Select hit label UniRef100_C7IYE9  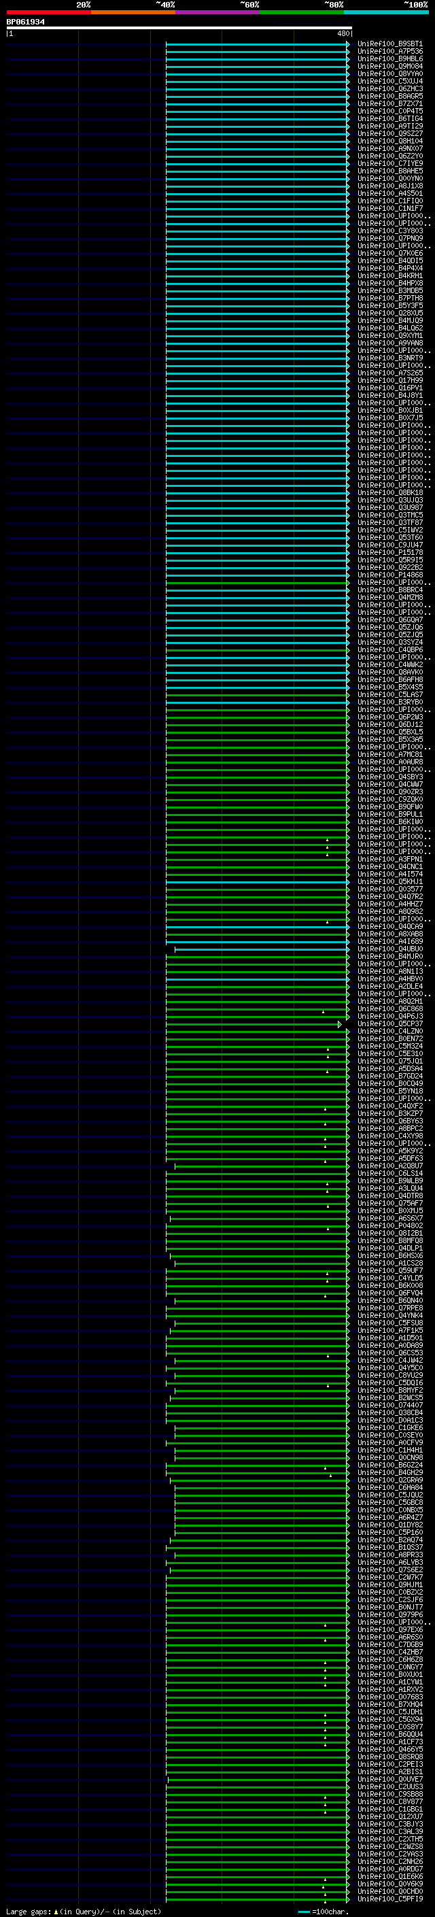point(389,164)
